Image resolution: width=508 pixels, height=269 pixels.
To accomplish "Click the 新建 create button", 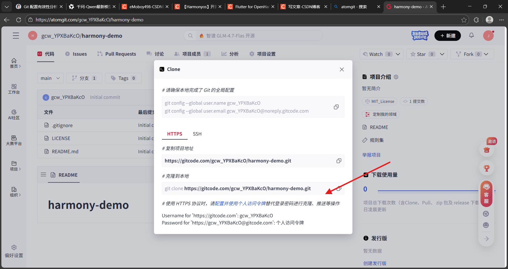I will (448, 35).
